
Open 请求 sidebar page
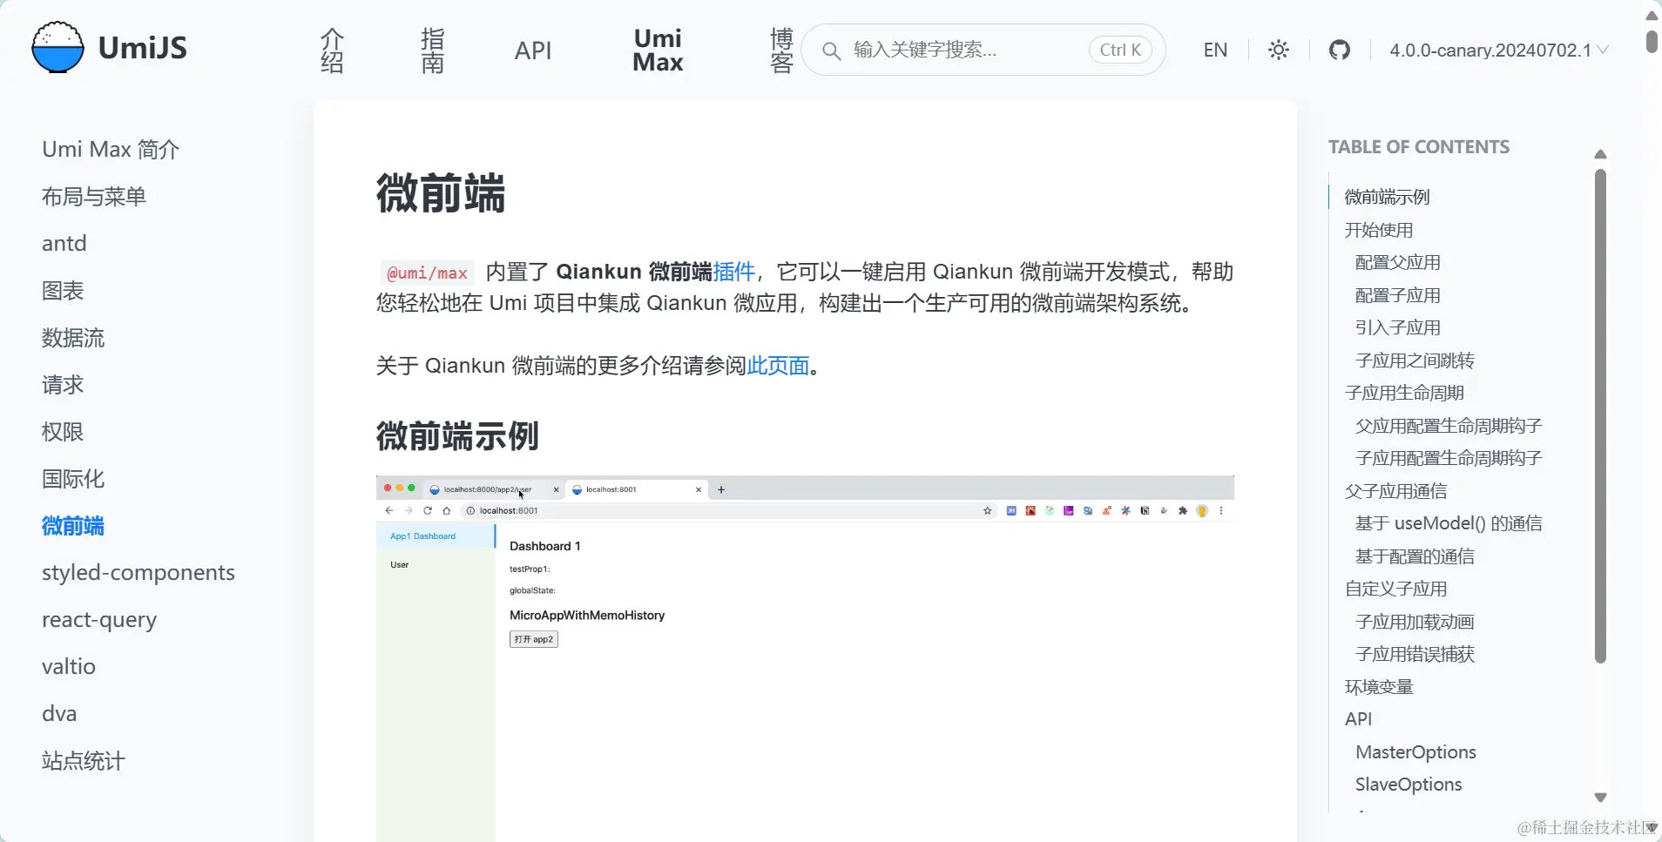(63, 385)
